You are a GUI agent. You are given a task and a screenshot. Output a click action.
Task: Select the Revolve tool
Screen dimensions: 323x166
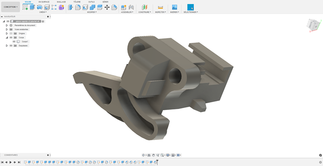pos(40,8)
